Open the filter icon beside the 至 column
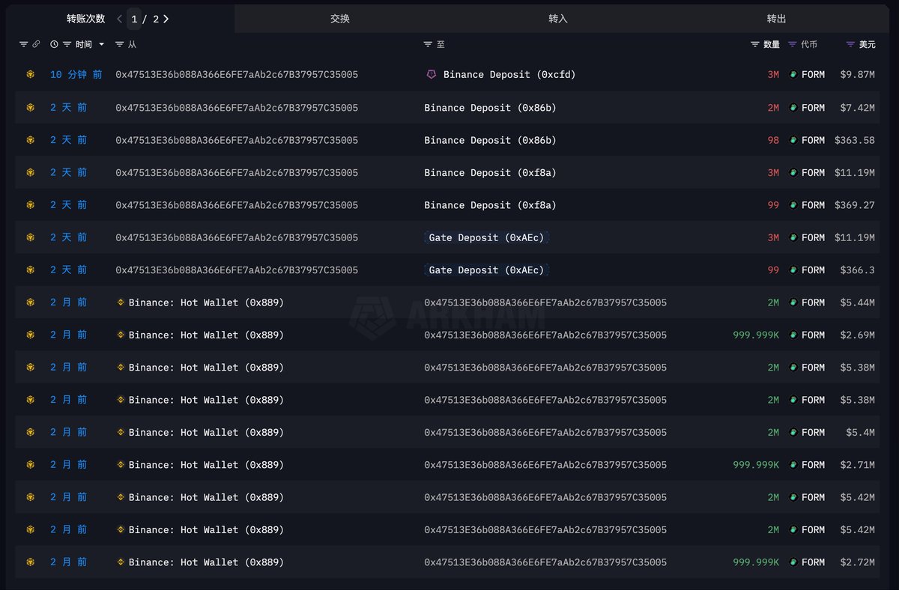 (428, 45)
